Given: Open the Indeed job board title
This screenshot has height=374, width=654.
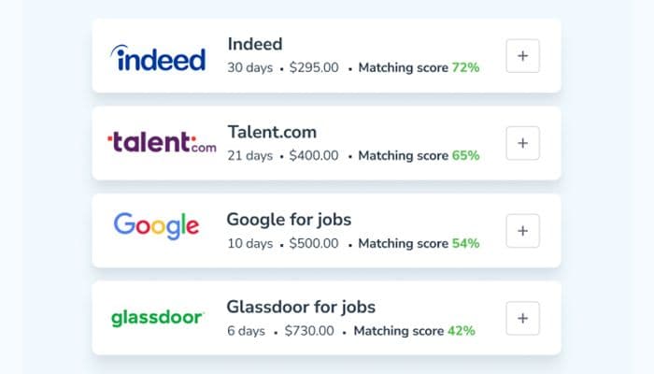Looking at the screenshot, I should click(x=255, y=44).
